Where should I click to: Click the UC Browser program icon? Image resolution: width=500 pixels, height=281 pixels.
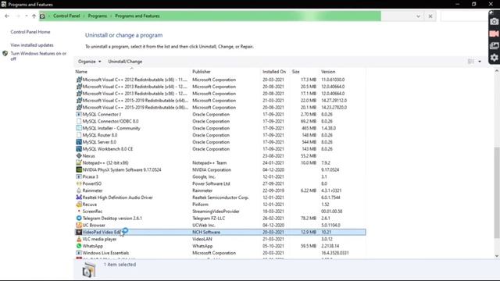coord(79,226)
